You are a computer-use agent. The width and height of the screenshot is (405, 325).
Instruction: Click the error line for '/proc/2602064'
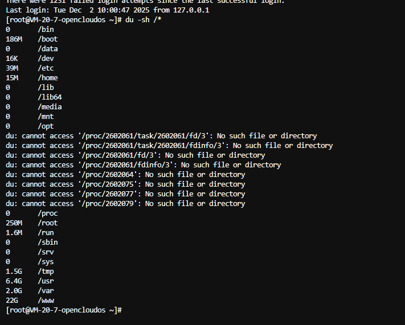(x=125, y=175)
